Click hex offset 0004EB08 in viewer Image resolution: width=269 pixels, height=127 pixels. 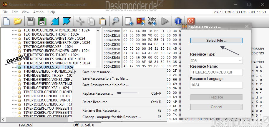112,31
